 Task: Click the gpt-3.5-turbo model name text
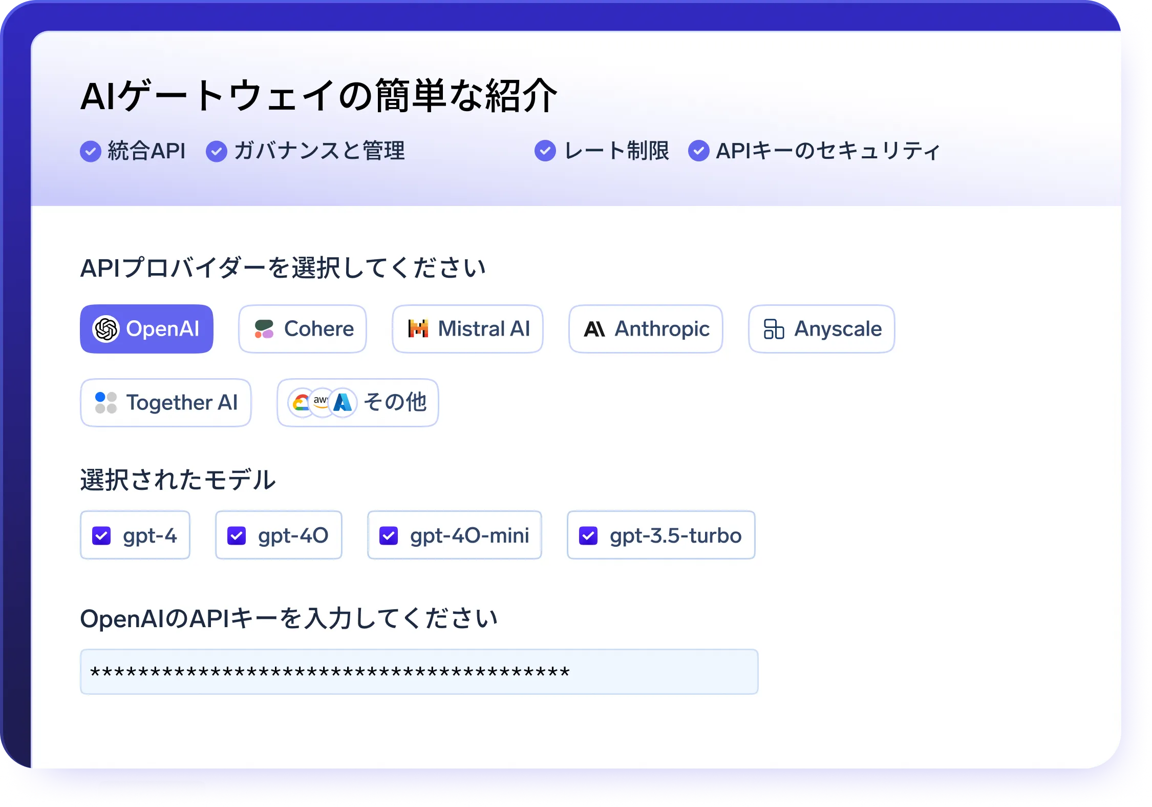click(676, 536)
